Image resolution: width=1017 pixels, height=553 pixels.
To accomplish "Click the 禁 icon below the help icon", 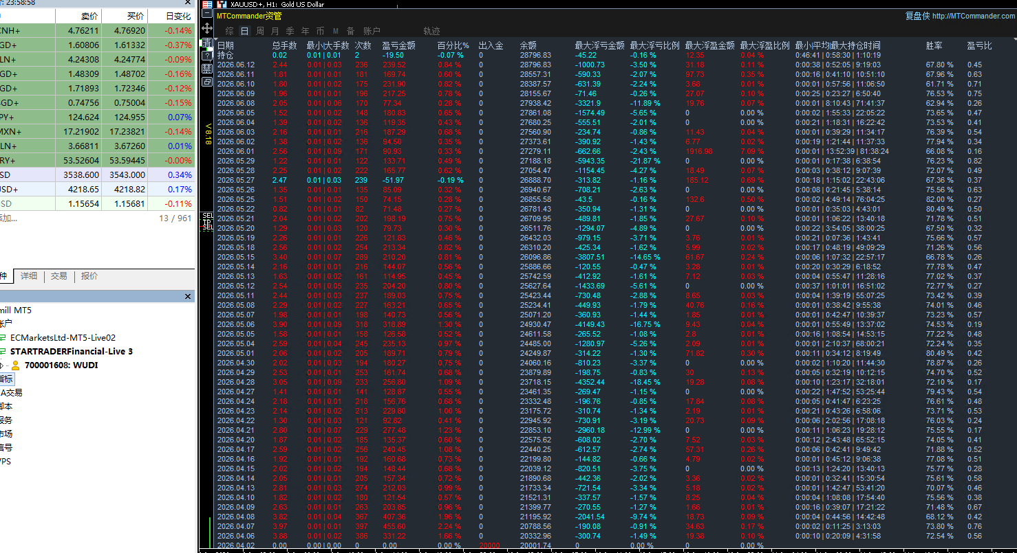I will coord(206,69).
